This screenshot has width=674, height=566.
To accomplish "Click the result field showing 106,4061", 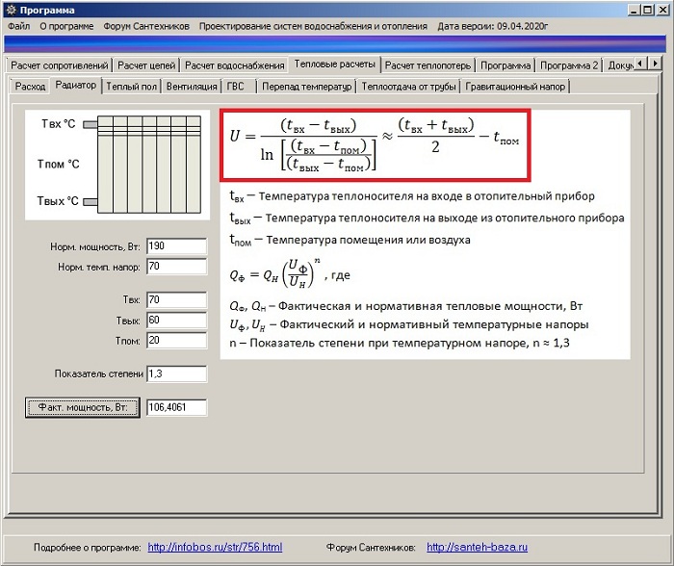I will [x=176, y=407].
